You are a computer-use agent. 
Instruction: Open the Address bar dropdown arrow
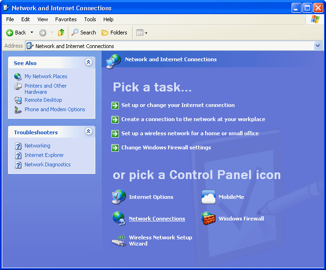click(318, 46)
